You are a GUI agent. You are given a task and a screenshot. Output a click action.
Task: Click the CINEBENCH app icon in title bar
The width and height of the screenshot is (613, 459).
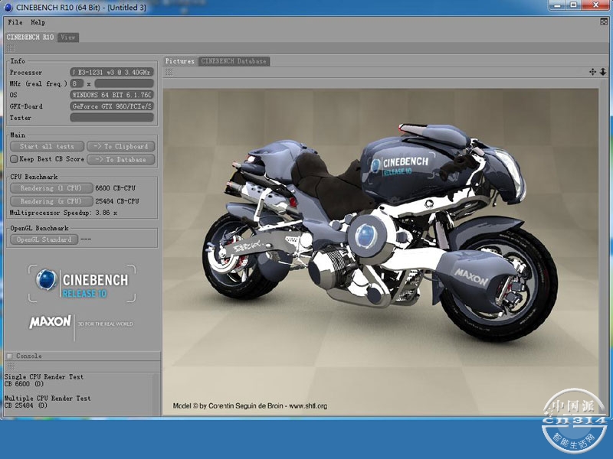coord(8,7)
